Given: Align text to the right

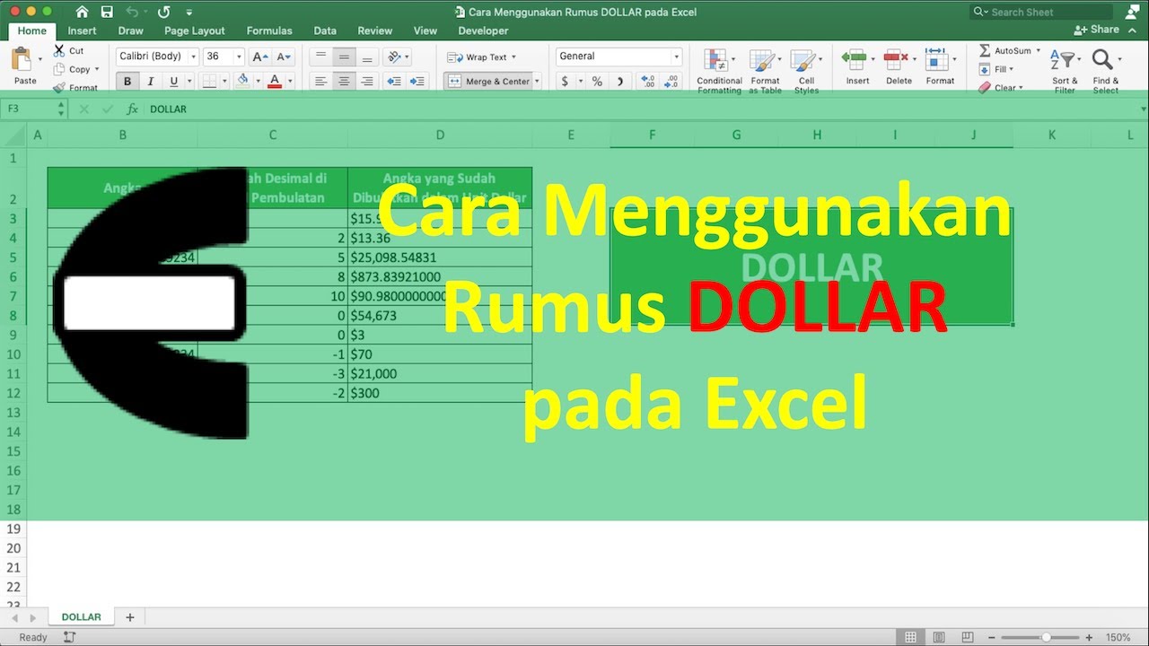Looking at the screenshot, I should point(366,82).
